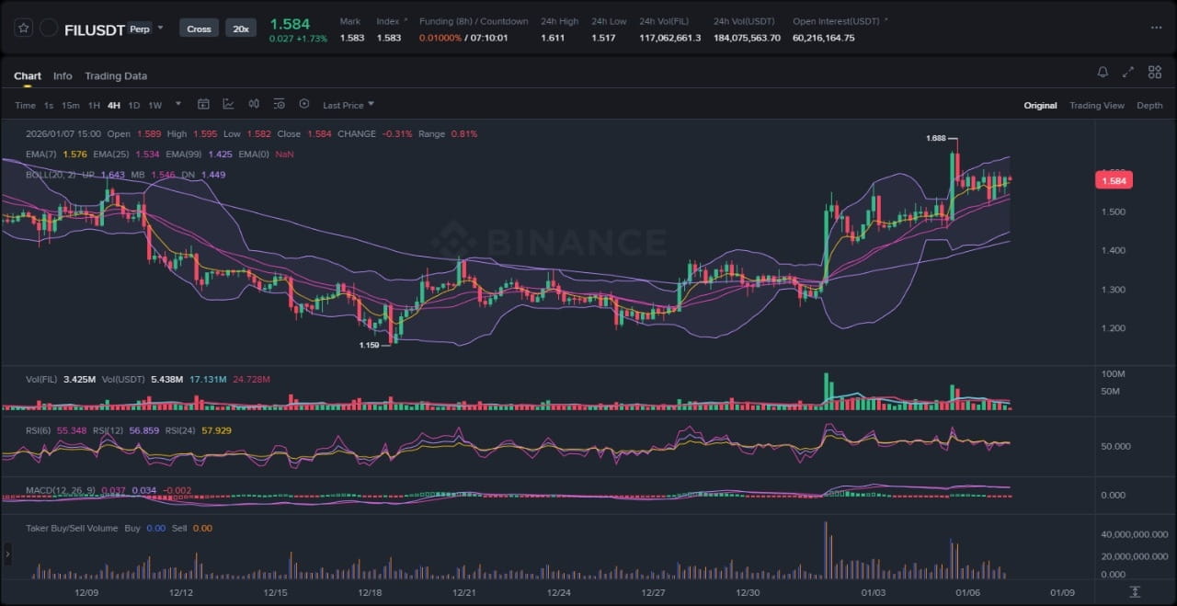Click the 1.150 low price marker
The image size is (1177, 606).
[369, 346]
